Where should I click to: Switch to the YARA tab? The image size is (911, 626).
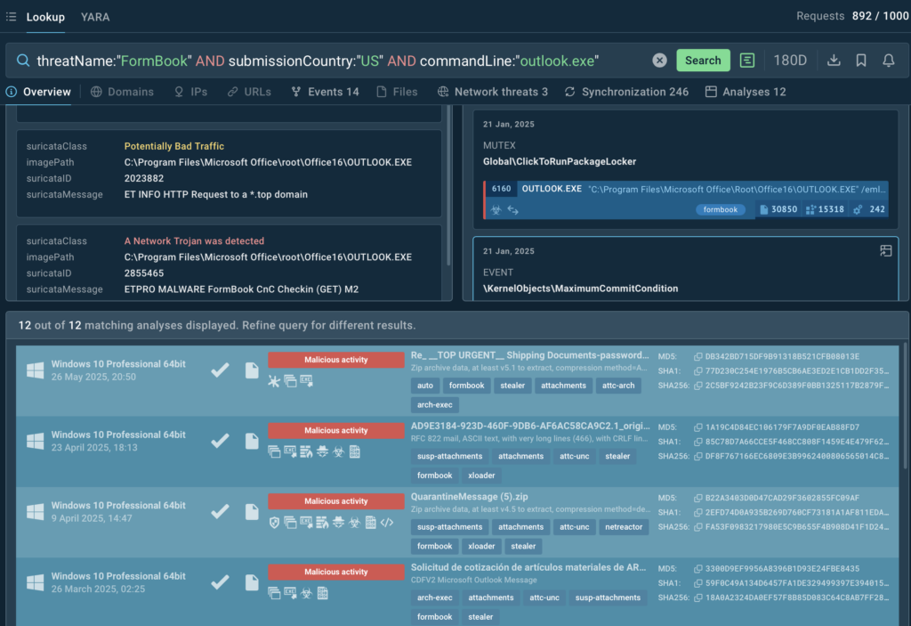(95, 16)
